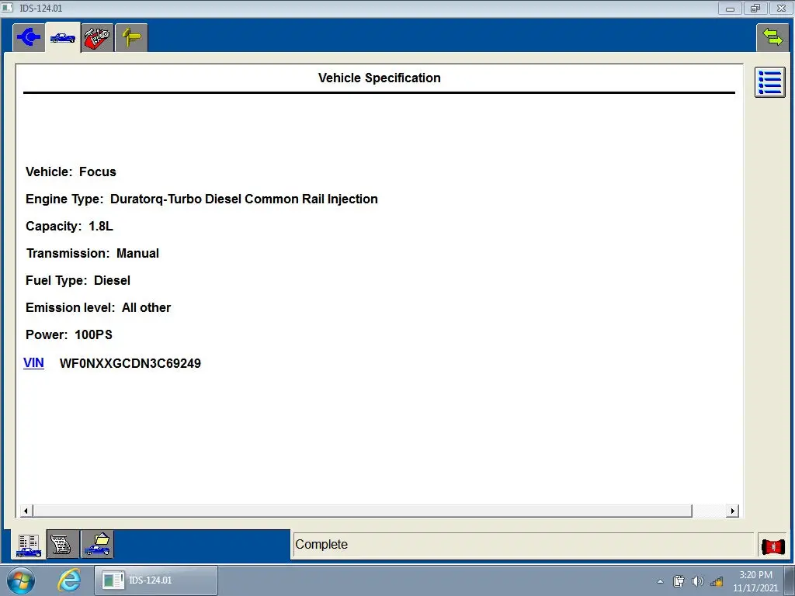
Task: Click the blue back arrow tab icon
Action: tap(29, 37)
